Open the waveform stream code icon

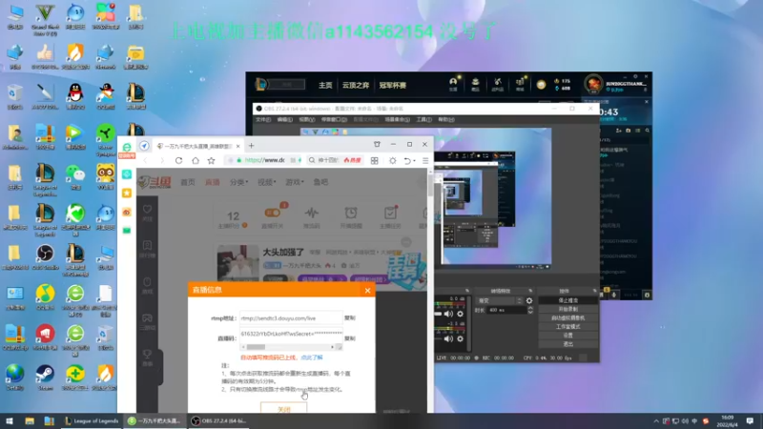(x=312, y=213)
